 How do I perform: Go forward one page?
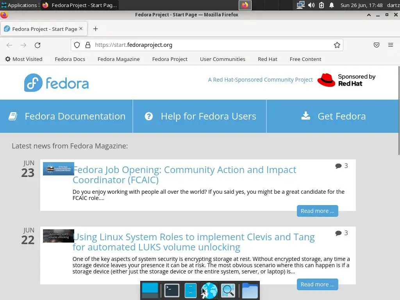[x=23, y=45]
